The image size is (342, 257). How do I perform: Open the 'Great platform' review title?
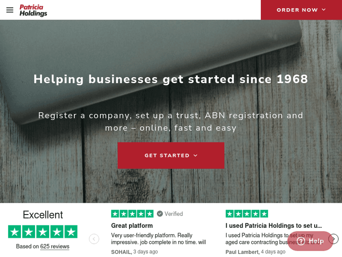click(x=132, y=226)
